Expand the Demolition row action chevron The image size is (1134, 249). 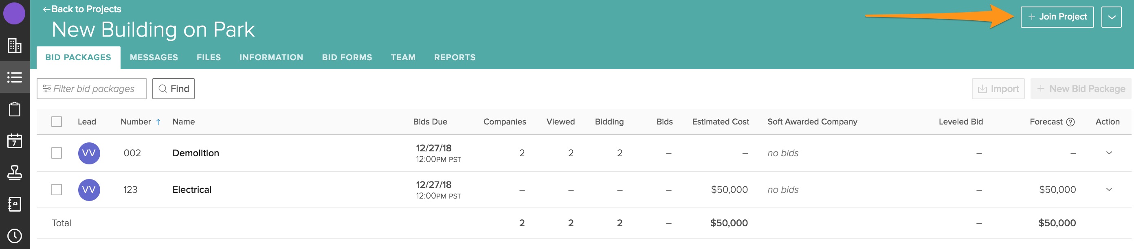point(1108,153)
